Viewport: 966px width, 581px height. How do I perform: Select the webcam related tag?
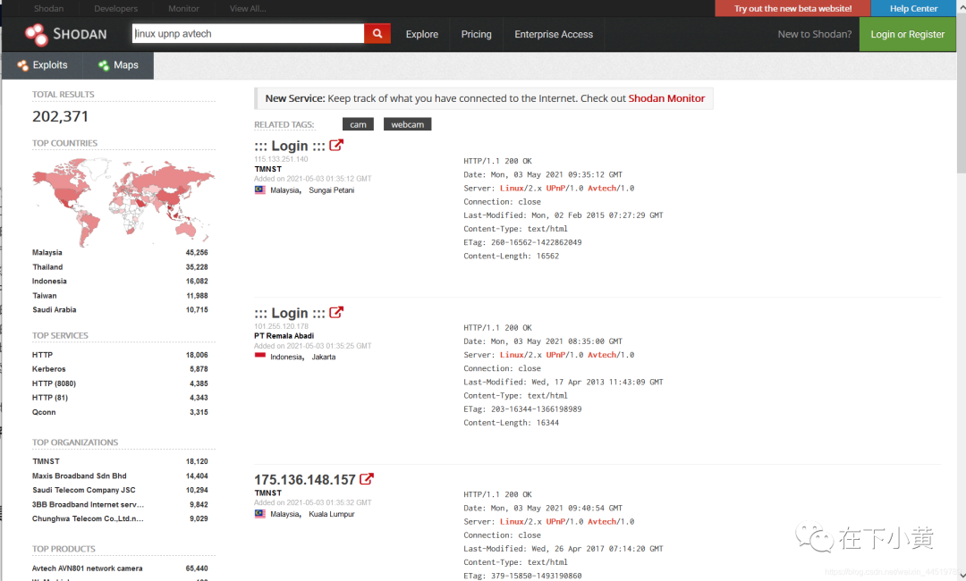(x=407, y=124)
